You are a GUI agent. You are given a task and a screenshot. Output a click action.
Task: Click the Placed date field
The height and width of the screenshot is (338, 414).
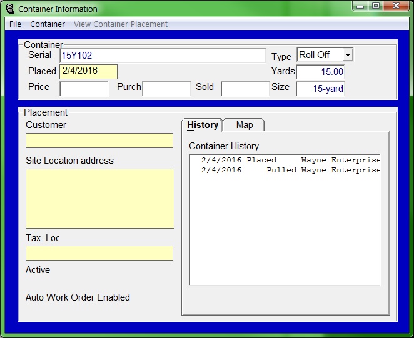click(x=88, y=71)
